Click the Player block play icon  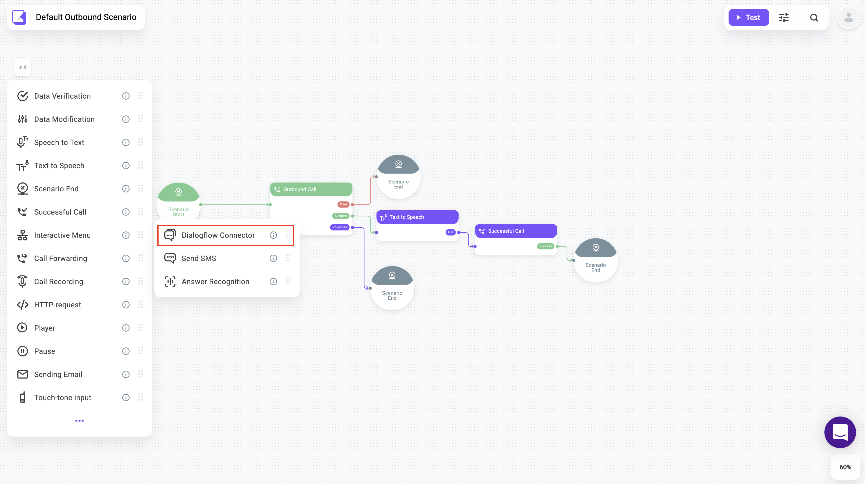click(22, 328)
